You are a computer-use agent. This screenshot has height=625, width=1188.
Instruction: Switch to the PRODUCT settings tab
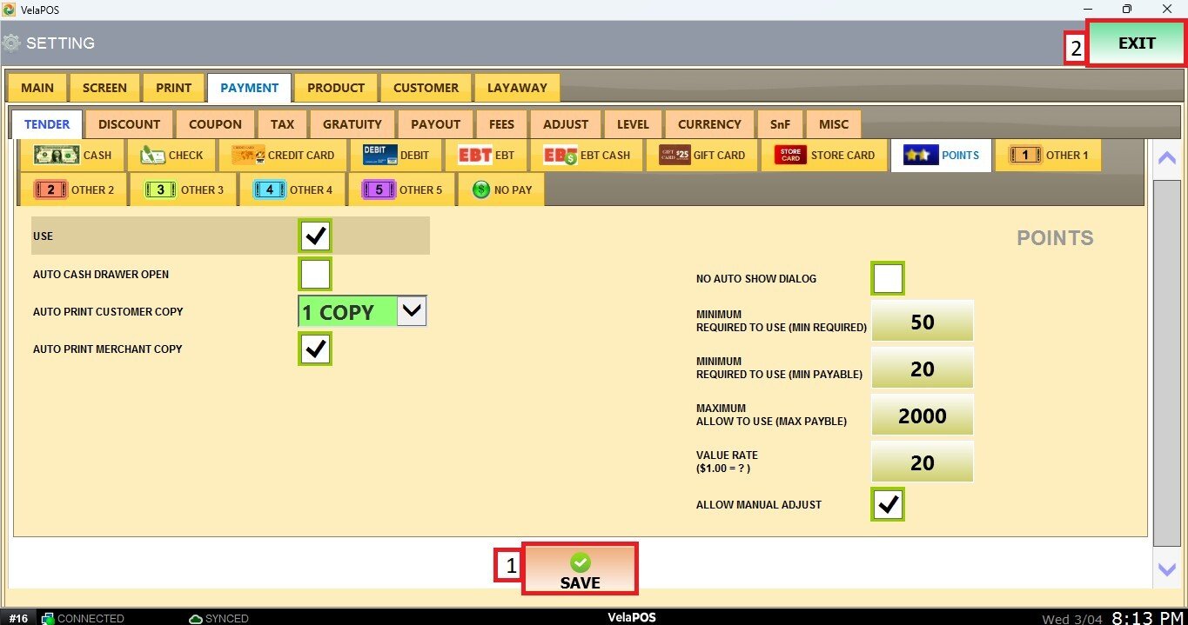tap(335, 88)
